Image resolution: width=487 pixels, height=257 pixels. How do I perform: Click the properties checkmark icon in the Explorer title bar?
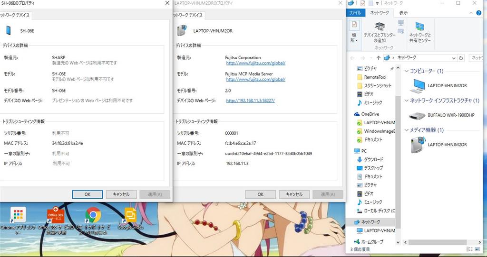363,3
